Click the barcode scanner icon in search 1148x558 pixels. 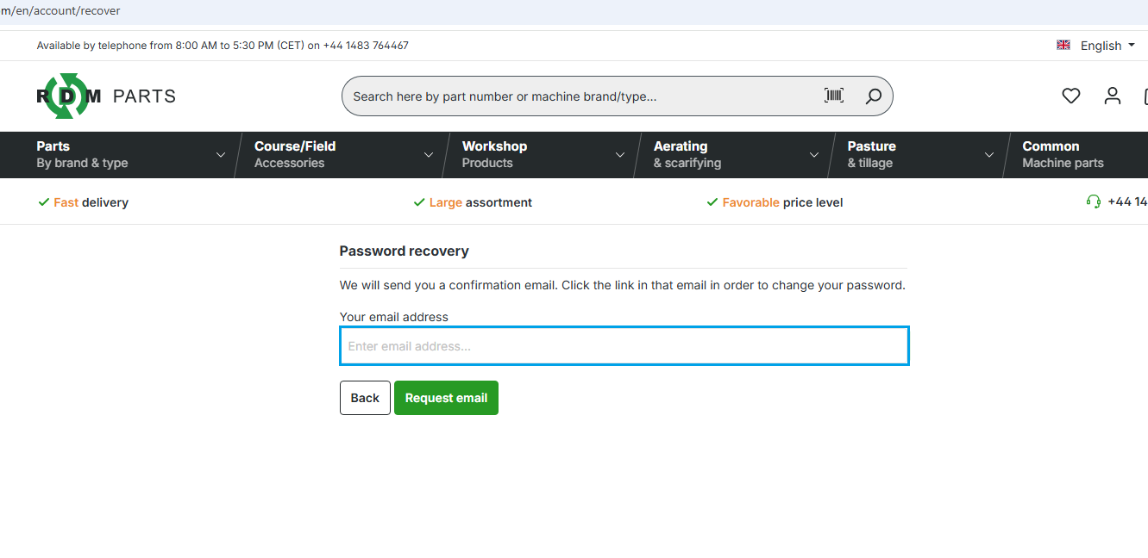click(834, 96)
